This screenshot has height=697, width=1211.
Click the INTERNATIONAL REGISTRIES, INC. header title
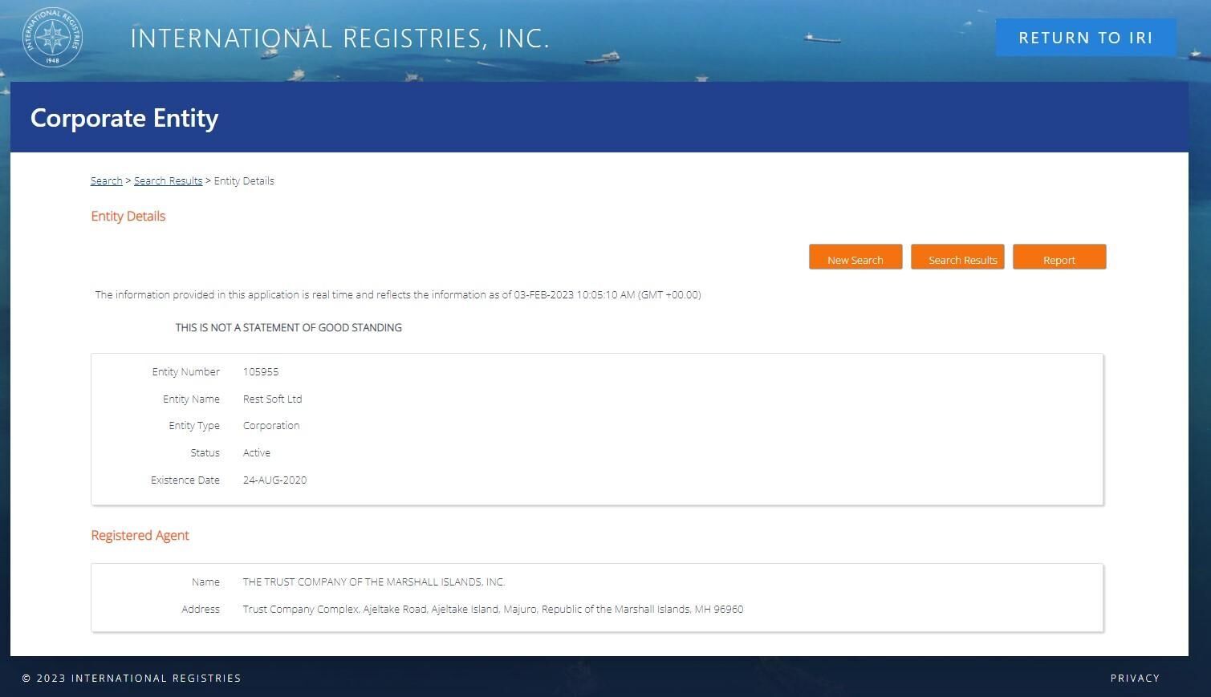click(x=339, y=38)
